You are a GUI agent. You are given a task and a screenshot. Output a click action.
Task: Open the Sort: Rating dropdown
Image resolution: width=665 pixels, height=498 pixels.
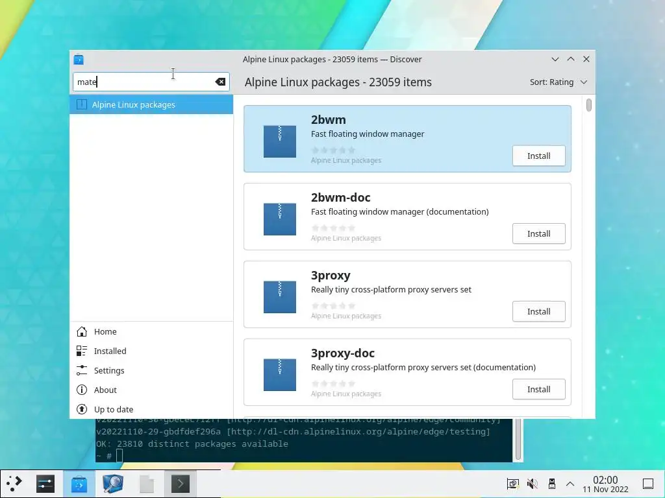pyautogui.click(x=558, y=82)
